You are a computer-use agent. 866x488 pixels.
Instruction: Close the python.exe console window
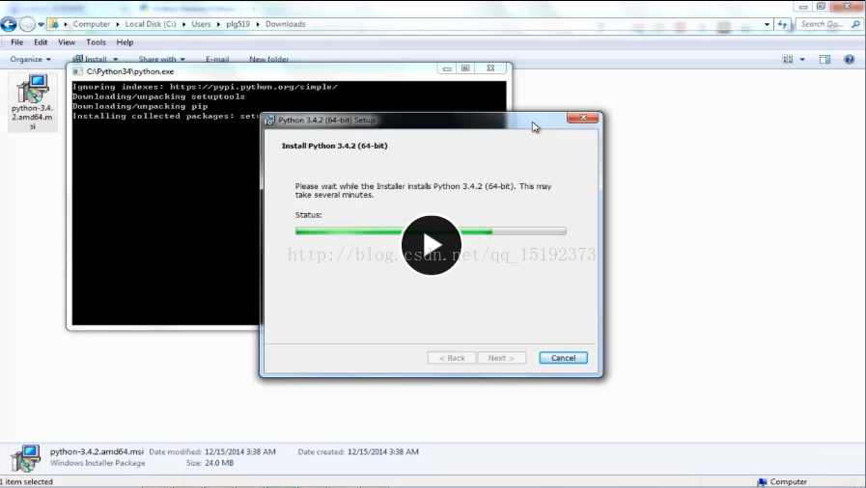coord(490,68)
